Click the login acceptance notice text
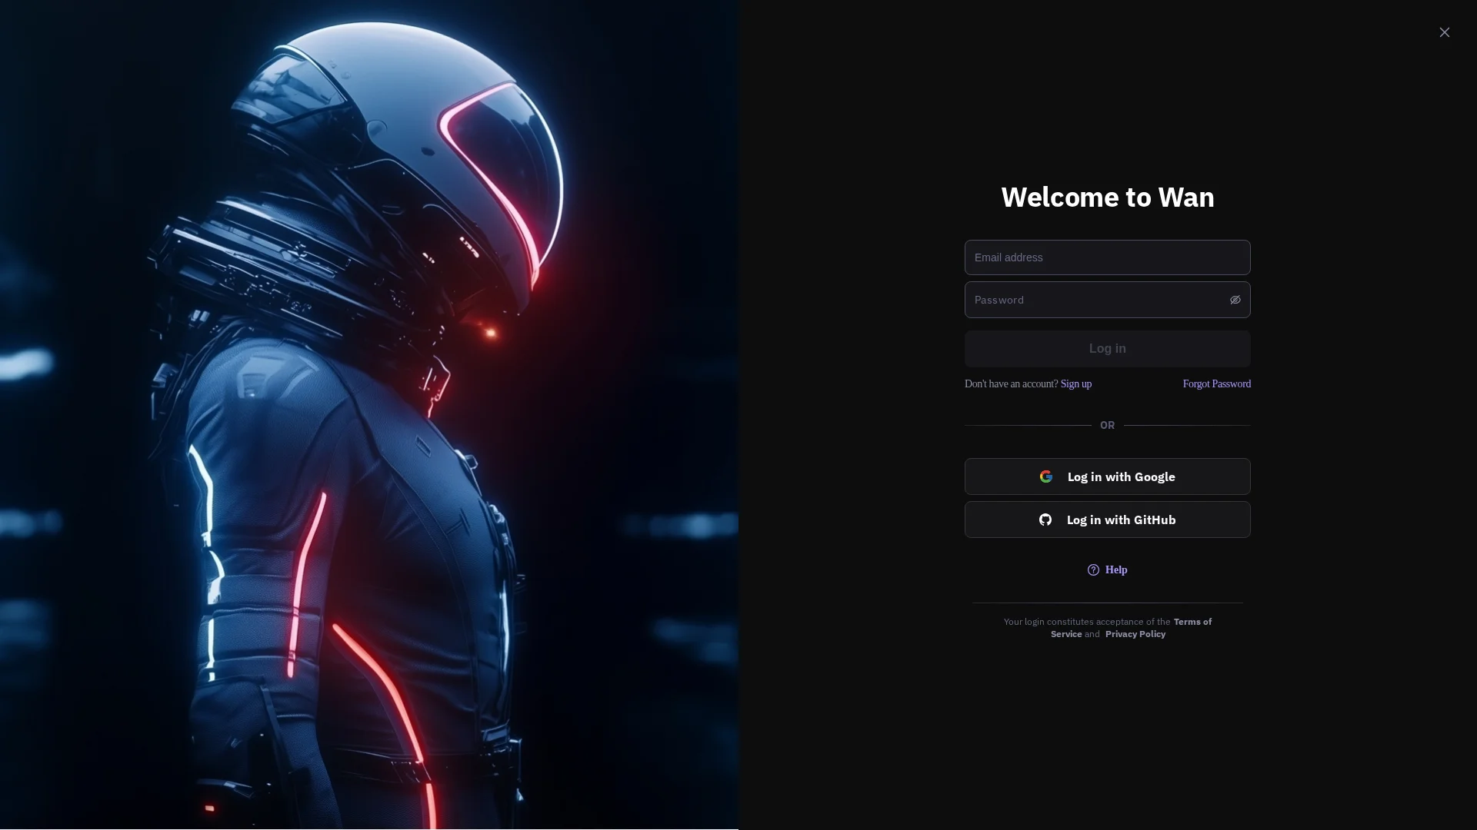The width and height of the screenshot is (1477, 830). click(x=1086, y=622)
